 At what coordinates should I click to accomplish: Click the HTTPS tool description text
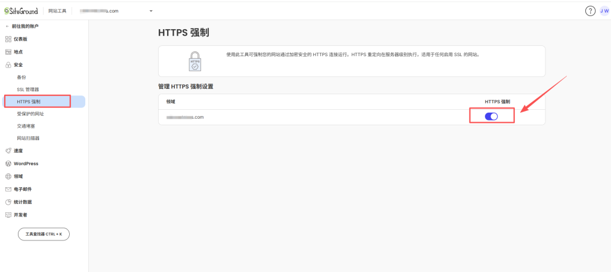click(x=353, y=55)
